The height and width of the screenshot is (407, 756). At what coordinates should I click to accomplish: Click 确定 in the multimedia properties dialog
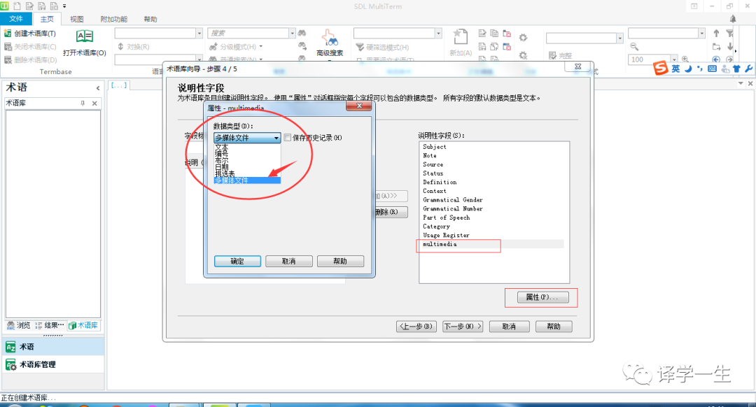point(237,261)
